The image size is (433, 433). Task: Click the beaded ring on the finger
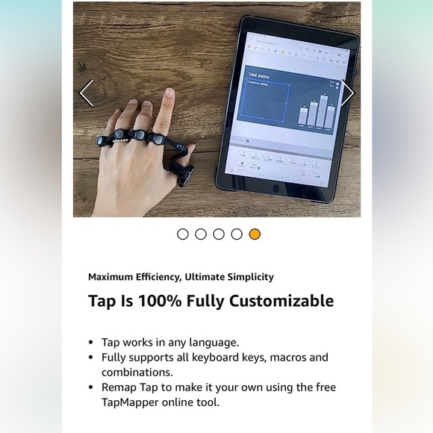(121, 141)
